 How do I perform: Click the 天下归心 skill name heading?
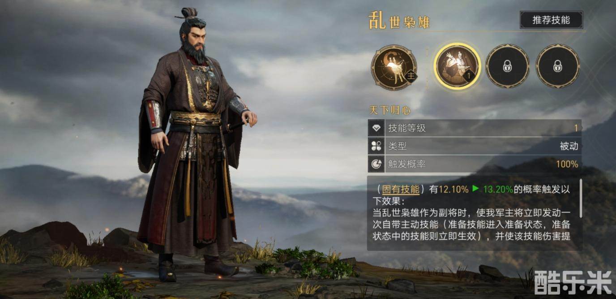pos(389,110)
